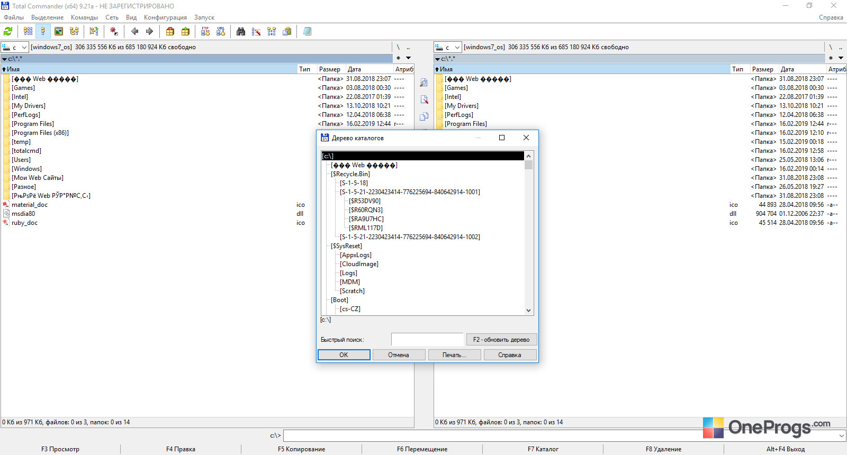Open synchronize directories toolbar icon
Screen dimensions: 847x455
(272, 31)
